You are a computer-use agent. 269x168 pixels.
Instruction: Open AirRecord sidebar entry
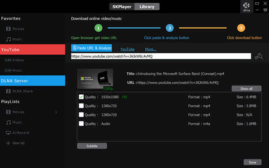[21, 133]
